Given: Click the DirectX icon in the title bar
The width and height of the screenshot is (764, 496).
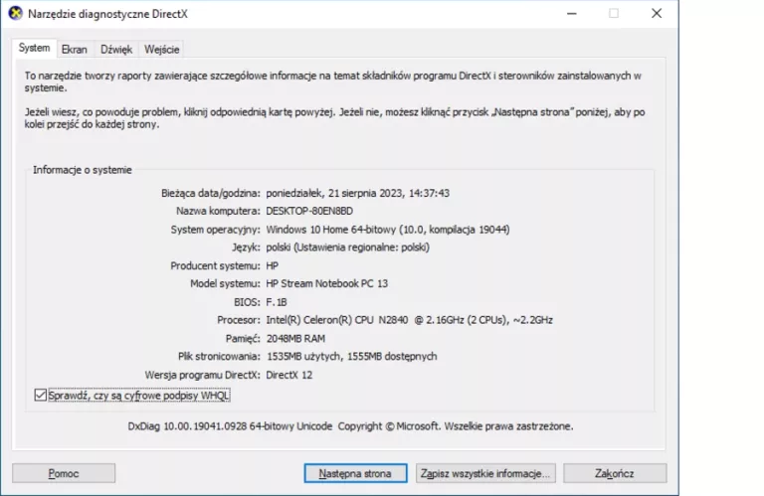Looking at the screenshot, I should [x=14, y=13].
